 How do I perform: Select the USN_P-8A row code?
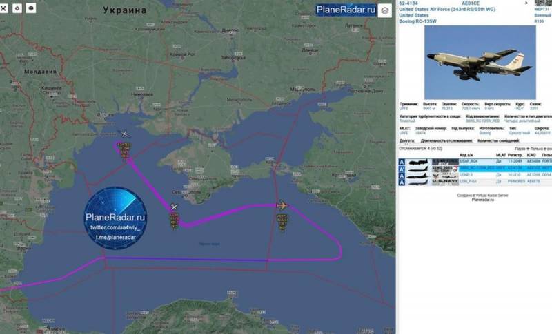pyautogui.click(x=470, y=182)
